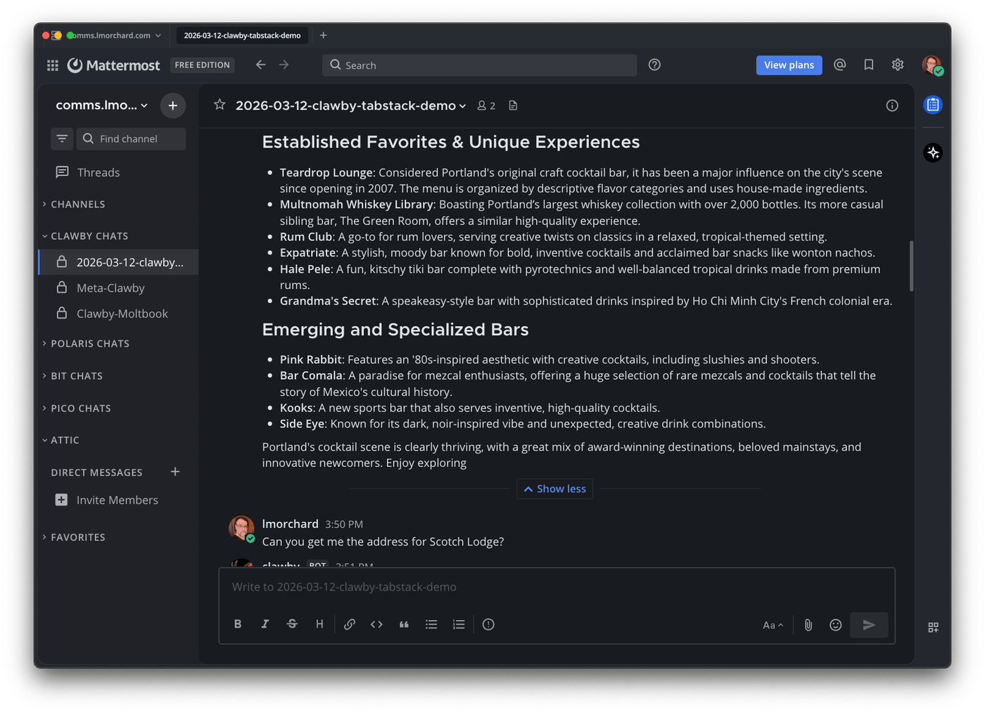
Task: Collapse the CLAWBY CHATS category
Action: [x=89, y=236]
